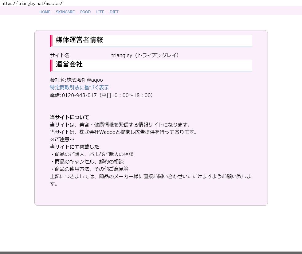This screenshot has height=254, width=302.
Task: Go to the SKINCARE category
Action: [x=65, y=12]
